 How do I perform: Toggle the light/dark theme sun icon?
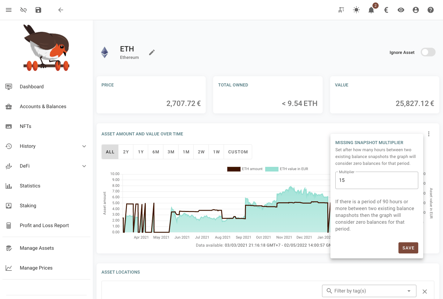pyautogui.click(x=356, y=10)
